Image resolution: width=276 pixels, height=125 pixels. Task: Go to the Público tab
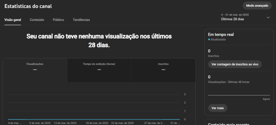pyautogui.click(x=58, y=20)
